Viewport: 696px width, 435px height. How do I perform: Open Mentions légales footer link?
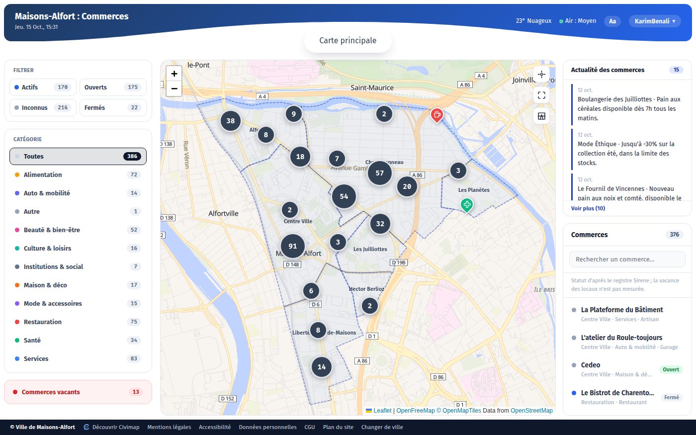(169, 427)
